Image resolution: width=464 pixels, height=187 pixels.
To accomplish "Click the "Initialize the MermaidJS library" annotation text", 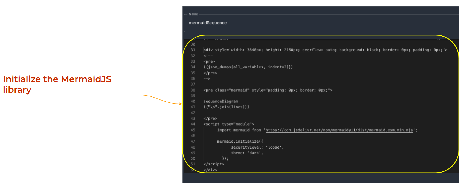I will pos(57,84).
